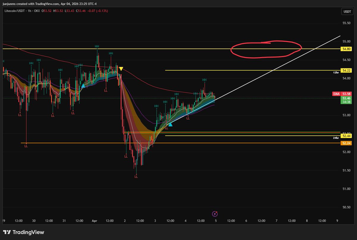The height and width of the screenshot is (240, 357).
Task: Click the Apr date label on time axis
Action: (x=94, y=221)
